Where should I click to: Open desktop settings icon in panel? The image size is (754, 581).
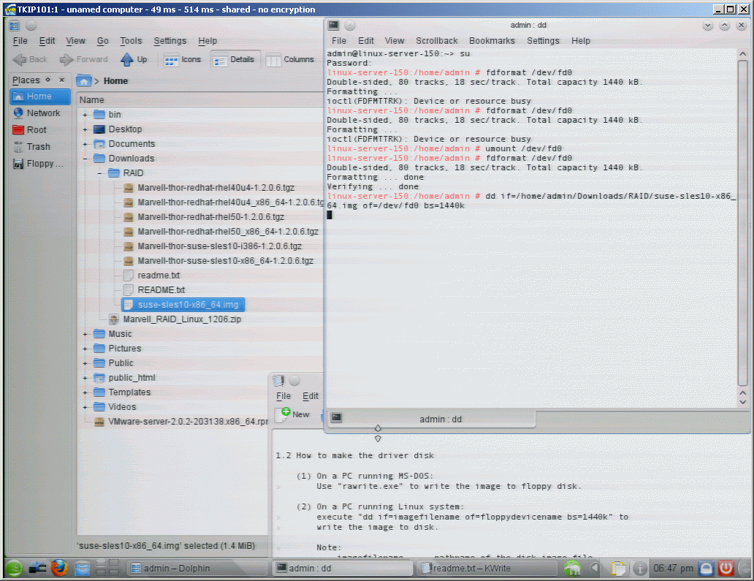click(37, 569)
